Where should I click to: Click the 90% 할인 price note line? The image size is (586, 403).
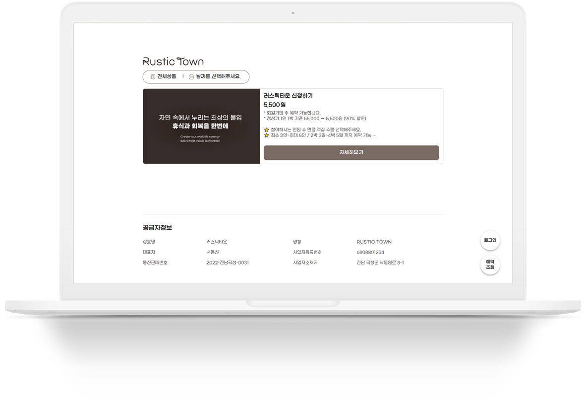click(315, 118)
